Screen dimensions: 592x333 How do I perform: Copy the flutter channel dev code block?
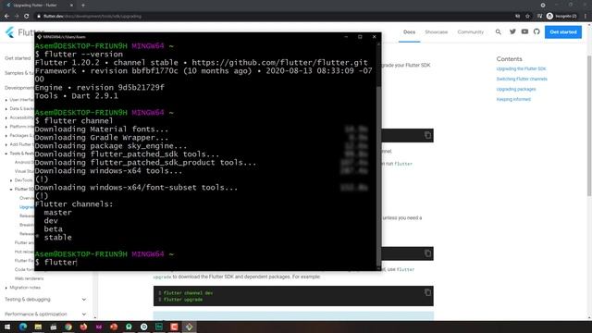[x=427, y=292]
